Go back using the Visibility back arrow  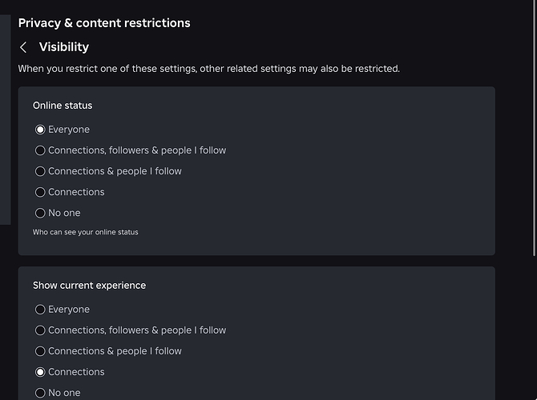click(24, 47)
